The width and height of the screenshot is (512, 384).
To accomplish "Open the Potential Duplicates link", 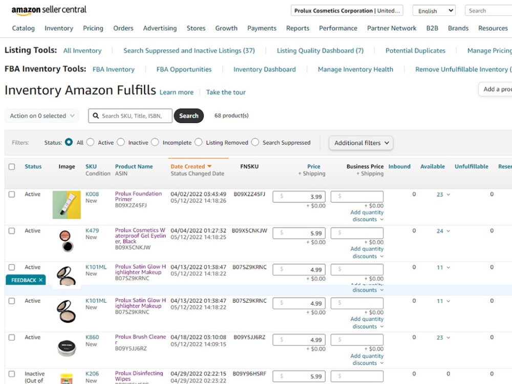I will (415, 51).
